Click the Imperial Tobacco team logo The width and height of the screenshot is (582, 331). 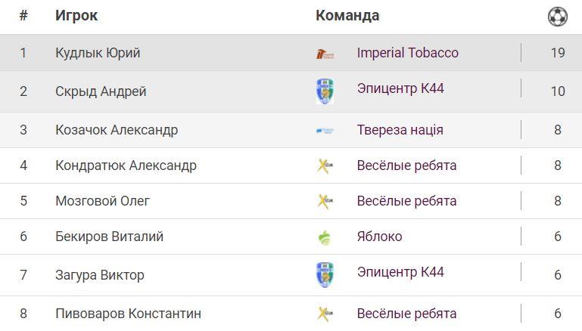[325, 54]
